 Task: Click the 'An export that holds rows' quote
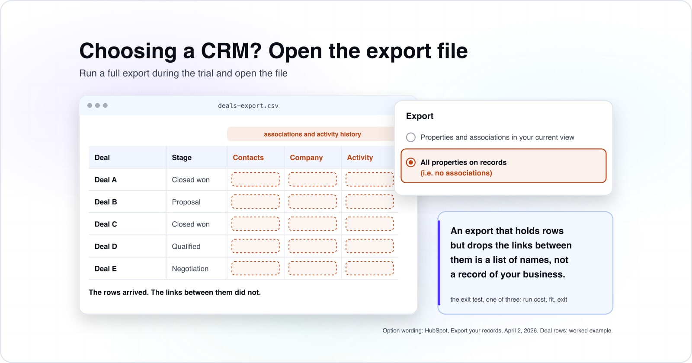(x=511, y=252)
